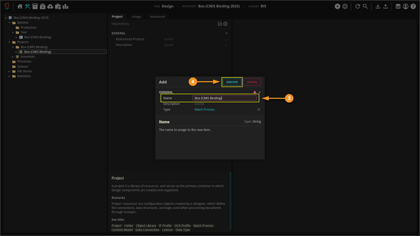Navigate back with the left arrow icon
The width and height of the screenshot is (420, 236).
pos(337,6)
